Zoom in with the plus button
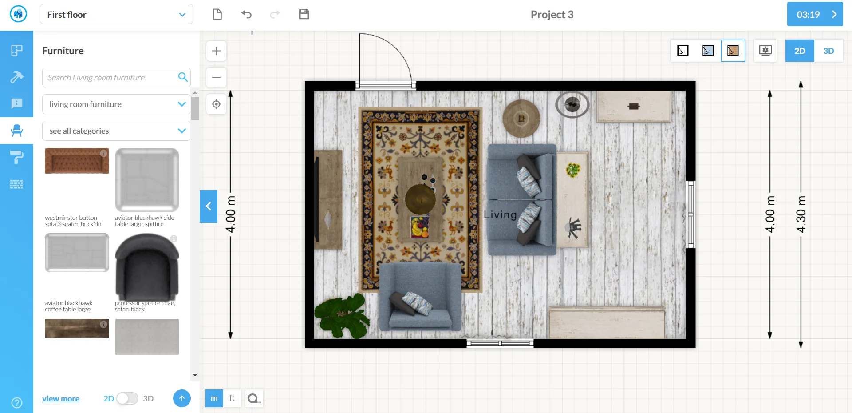Screen dimensions: 852x413 coord(216,51)
